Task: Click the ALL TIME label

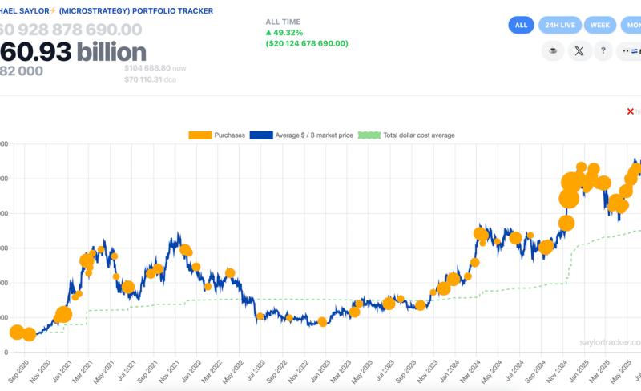Action: pyautogui.click(x=283, y=22)
